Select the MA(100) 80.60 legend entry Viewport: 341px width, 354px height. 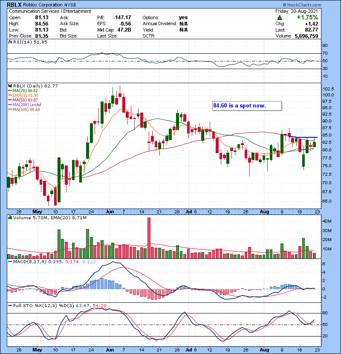click(x=24, y=110)
